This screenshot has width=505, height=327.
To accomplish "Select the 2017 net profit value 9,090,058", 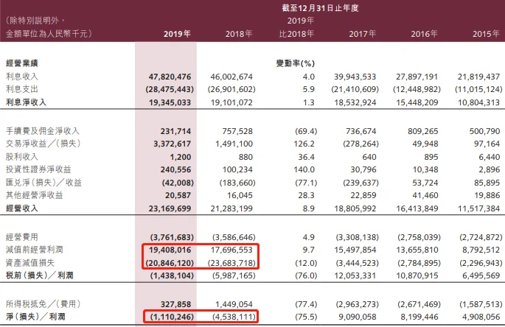I will [356, 317].
